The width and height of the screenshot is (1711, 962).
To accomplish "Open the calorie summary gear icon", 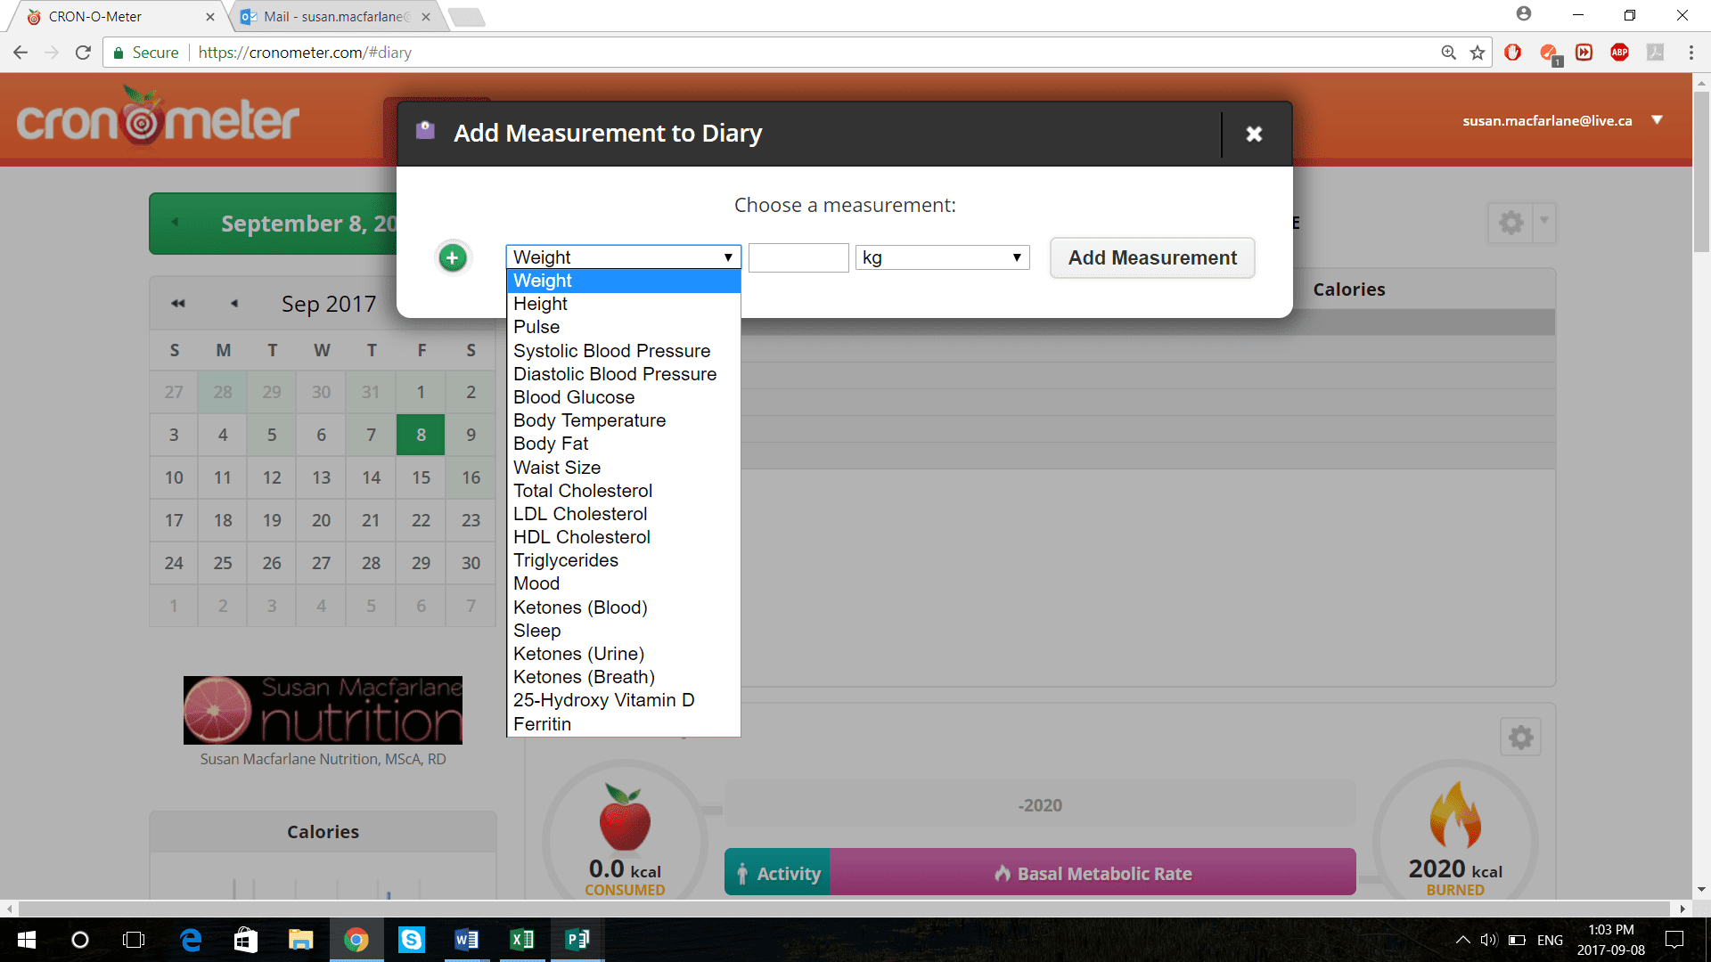I will pyautogui.click(x=1521, y=737).
